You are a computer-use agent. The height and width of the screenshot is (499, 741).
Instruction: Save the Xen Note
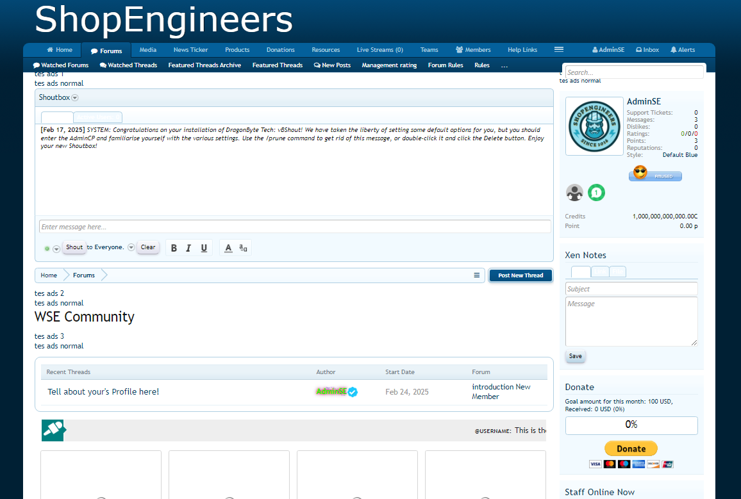click(576, 356)
